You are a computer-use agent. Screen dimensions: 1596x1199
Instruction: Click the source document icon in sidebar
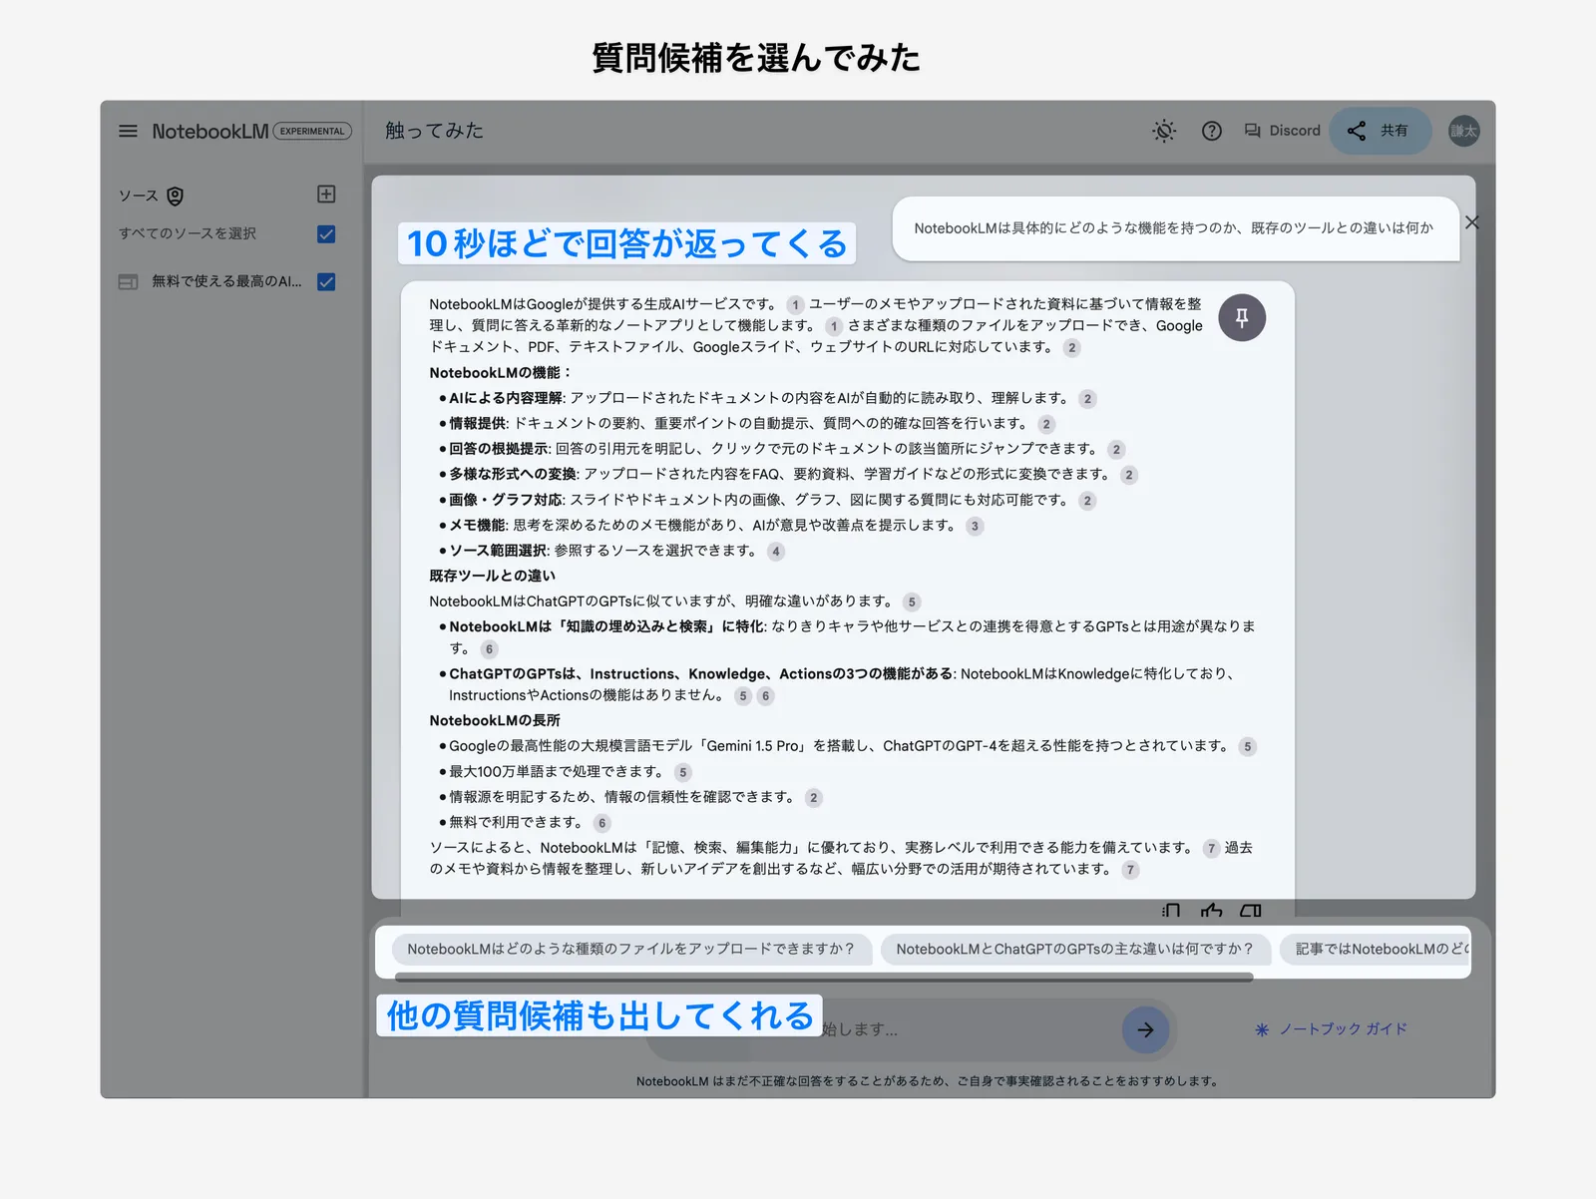(128, 281)
